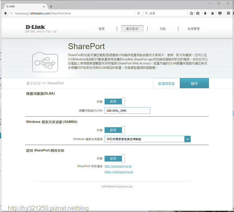
Task: Open the downloads arrow icon
Action: coord(205,13)
